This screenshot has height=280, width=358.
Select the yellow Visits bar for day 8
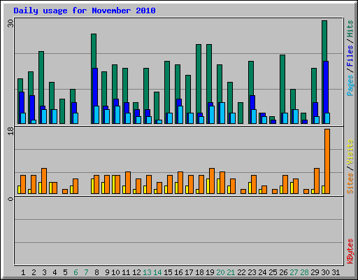coord(92,186)
